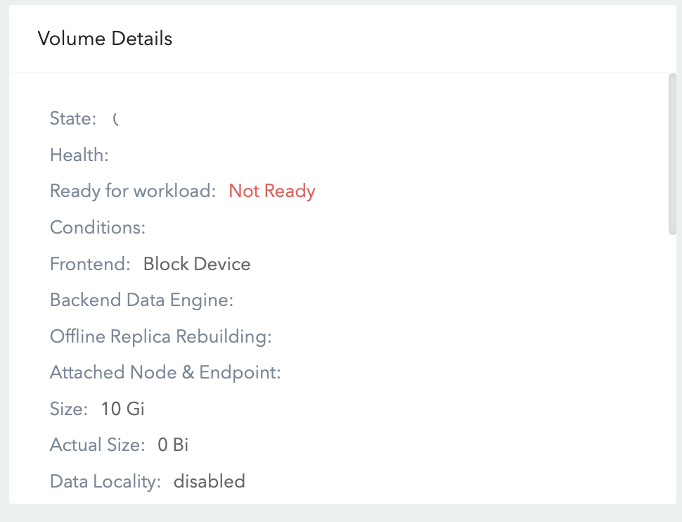Click the State loading spinner icon
Screen dimensions: 682x522
click(x=116, y=119)
